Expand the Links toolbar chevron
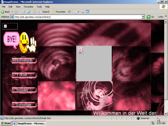The width and height of the screenshot is (168, 126). pyautogui.click(x=166, y=16)
